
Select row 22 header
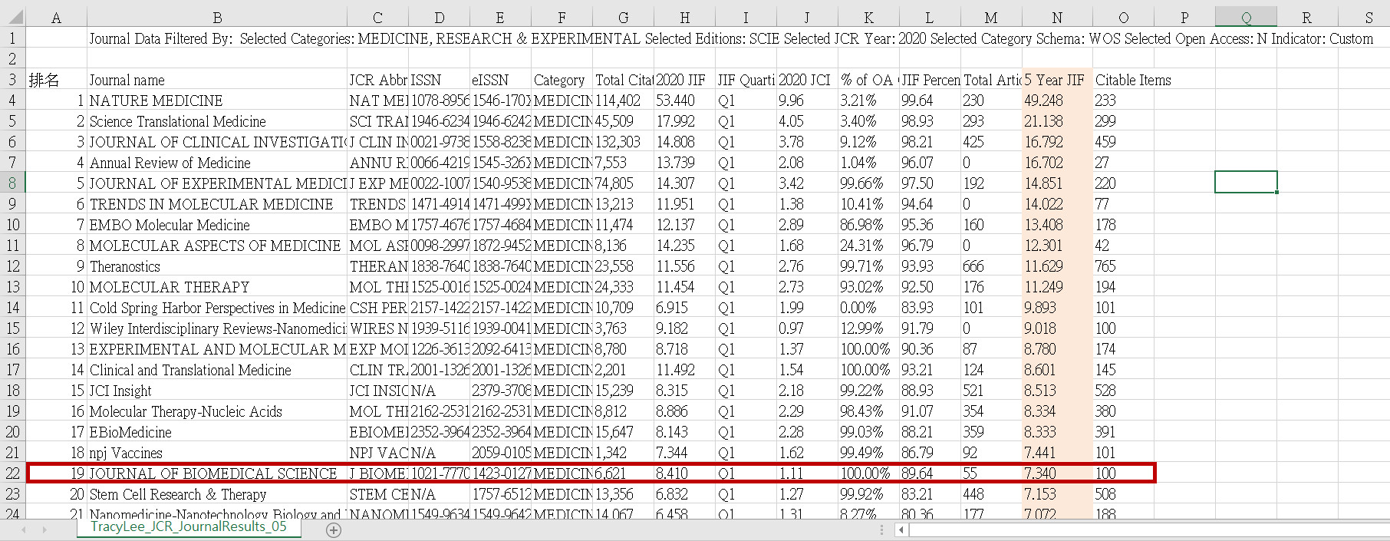(x=13, y=473)
